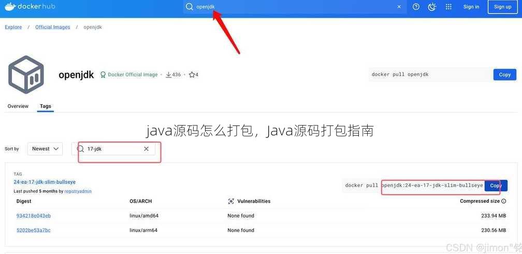Focus the top search field with openjdk
522x254 pixels.
point(295,7)
